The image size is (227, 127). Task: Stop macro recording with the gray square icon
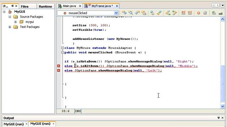coord(205,13)
